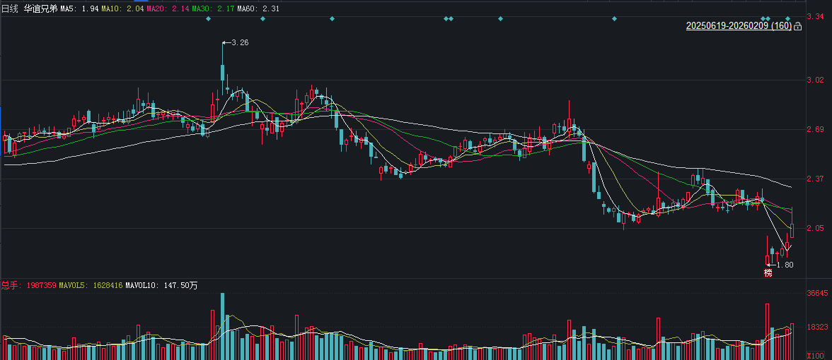Click the 总手 volume indicator label
The height and width of the screenshot is (360, 832).
click(x=11, y=285)
